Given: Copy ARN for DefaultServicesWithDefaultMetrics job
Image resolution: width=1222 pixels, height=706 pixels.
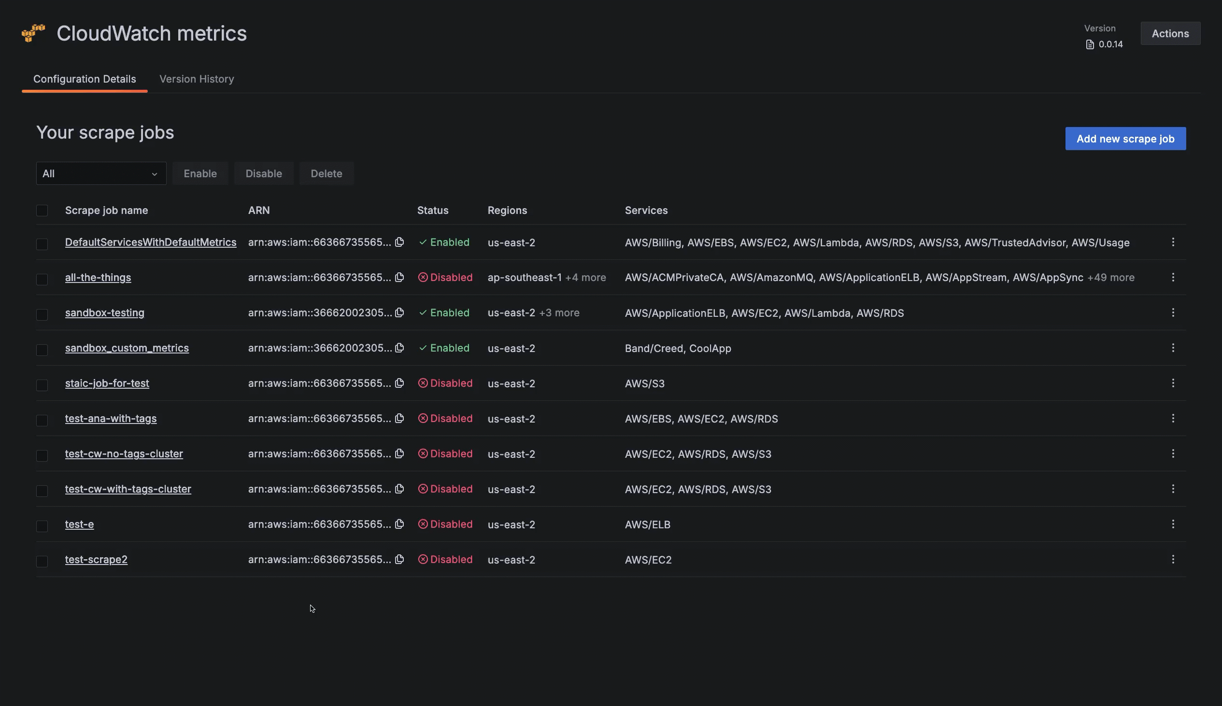Looking at the screenshot, I should [x=399, y=242].
